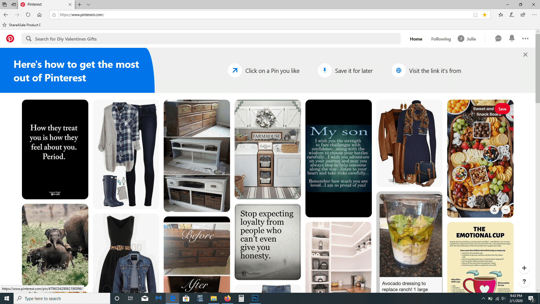Click the share icon on the snack board pin

tap(494, 210)
